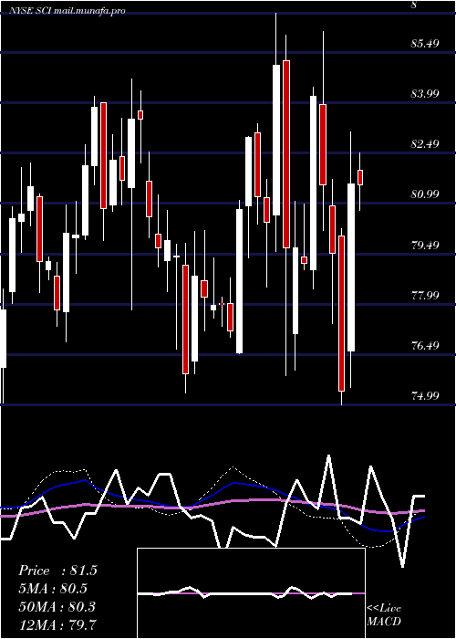This screenshot has height=639, width=456.
Task: Click the 74.99 price axis label
Action: point(425,395)
